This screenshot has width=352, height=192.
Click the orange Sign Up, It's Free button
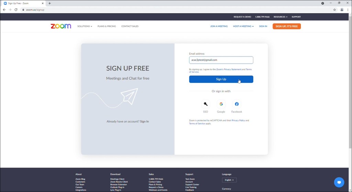point(286,26)
